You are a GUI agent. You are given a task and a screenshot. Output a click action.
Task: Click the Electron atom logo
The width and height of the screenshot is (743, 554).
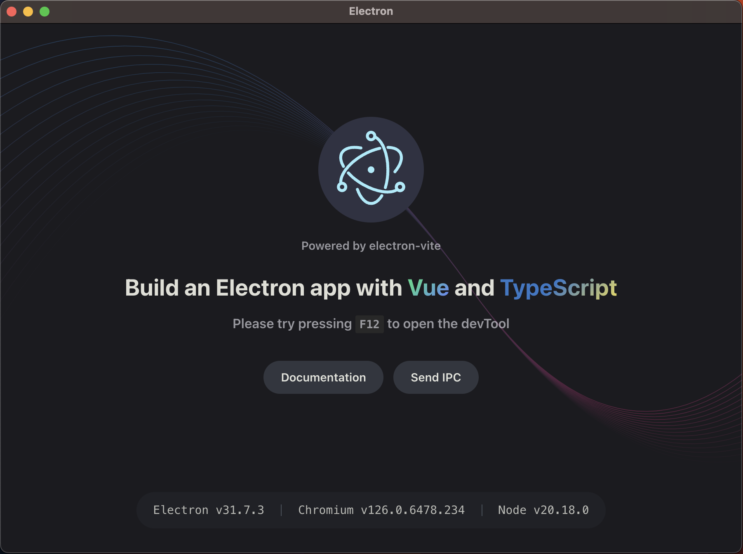pyautogui.click(x=371, y=169)
